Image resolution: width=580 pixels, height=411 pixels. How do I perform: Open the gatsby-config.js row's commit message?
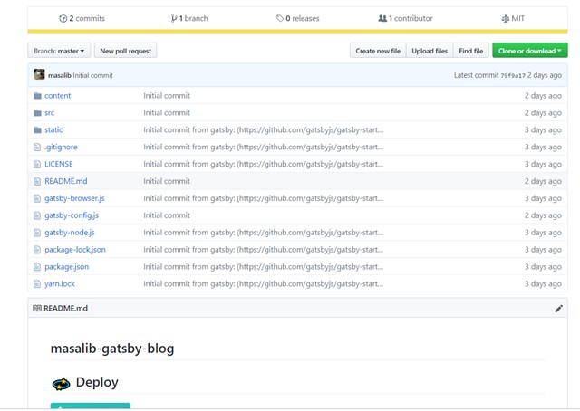(x=167, y=215)
